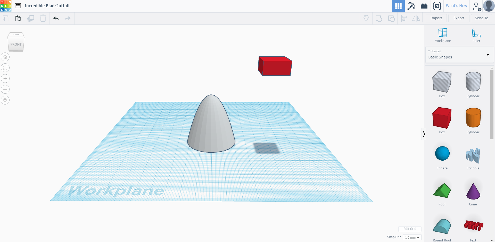The image size is (495, 243).
Task: Click the Import button
Action: [436, 18]
